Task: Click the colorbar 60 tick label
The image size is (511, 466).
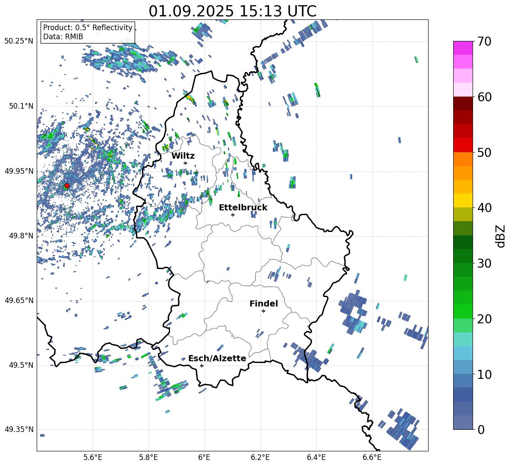Action: [484, 97]
